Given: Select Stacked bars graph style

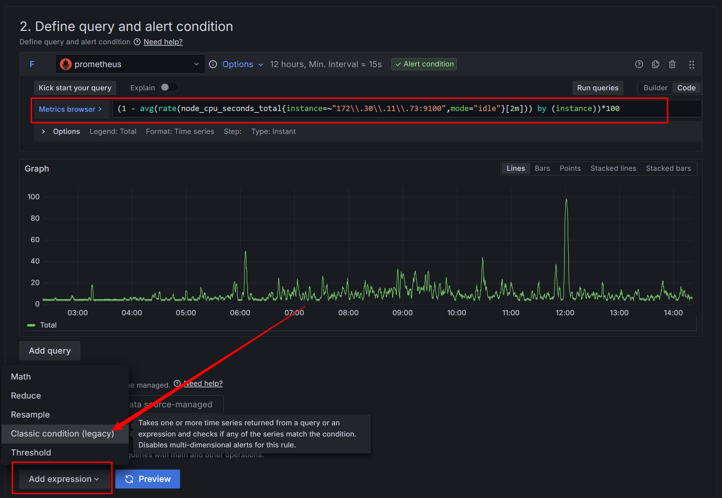Looking at the screenshot, I should (x=668, y=168).
